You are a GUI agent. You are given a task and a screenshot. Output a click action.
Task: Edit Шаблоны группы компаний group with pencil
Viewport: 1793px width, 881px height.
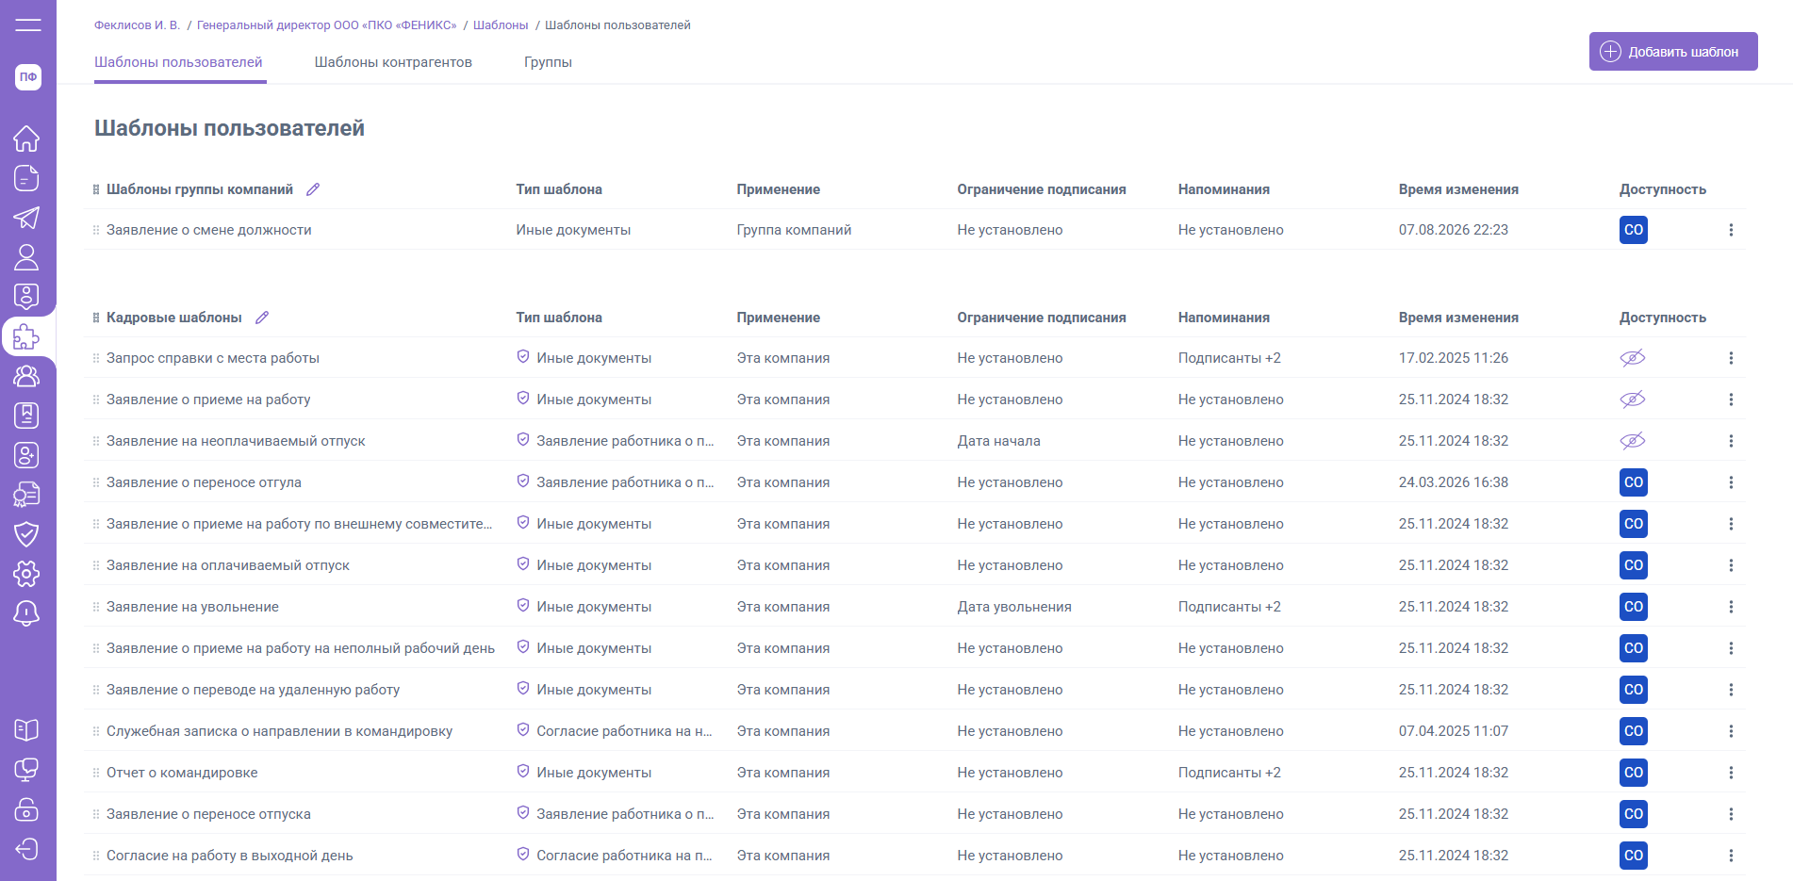(x=313, y=189)
